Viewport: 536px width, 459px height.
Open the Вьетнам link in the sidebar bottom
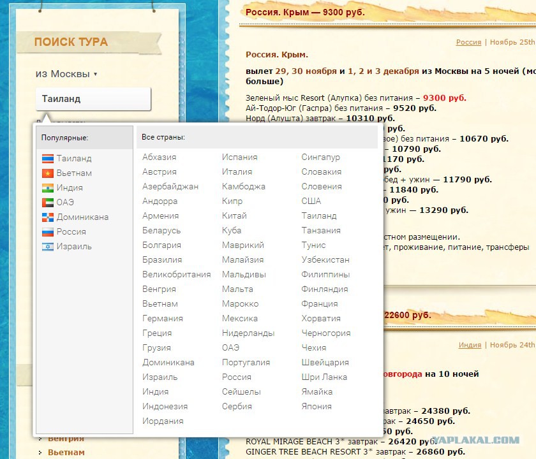pyautogui.click(x=66, y=452)
